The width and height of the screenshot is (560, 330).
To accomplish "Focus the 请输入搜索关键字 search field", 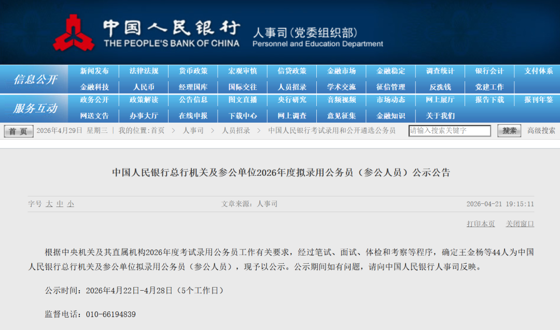I will coord(450,130).
